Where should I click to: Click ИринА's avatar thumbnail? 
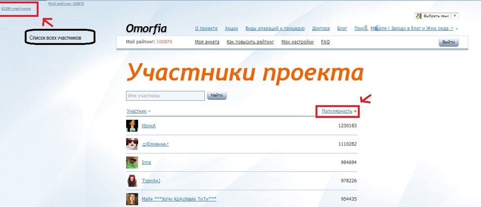pyautogui.click(x=132, y=126)
